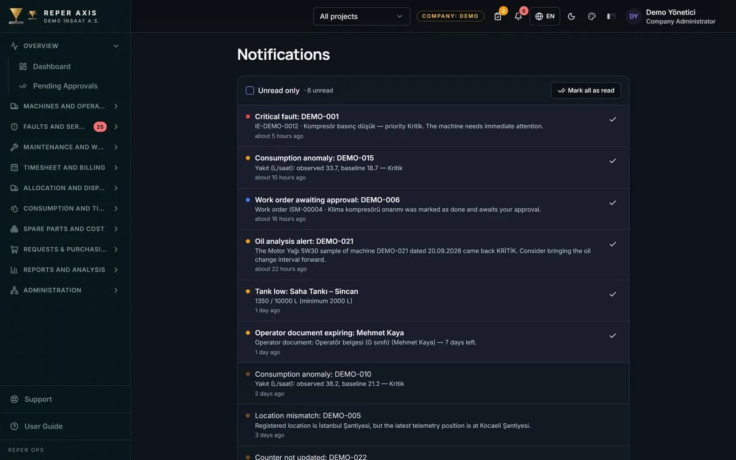Click the 6 unread count text
The width and height of the screenshot is (736, 460).
click(320, 90)
